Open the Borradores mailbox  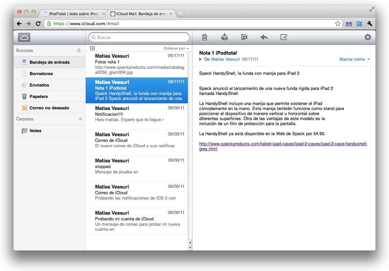pyautogui.click(x=49, y=73)
